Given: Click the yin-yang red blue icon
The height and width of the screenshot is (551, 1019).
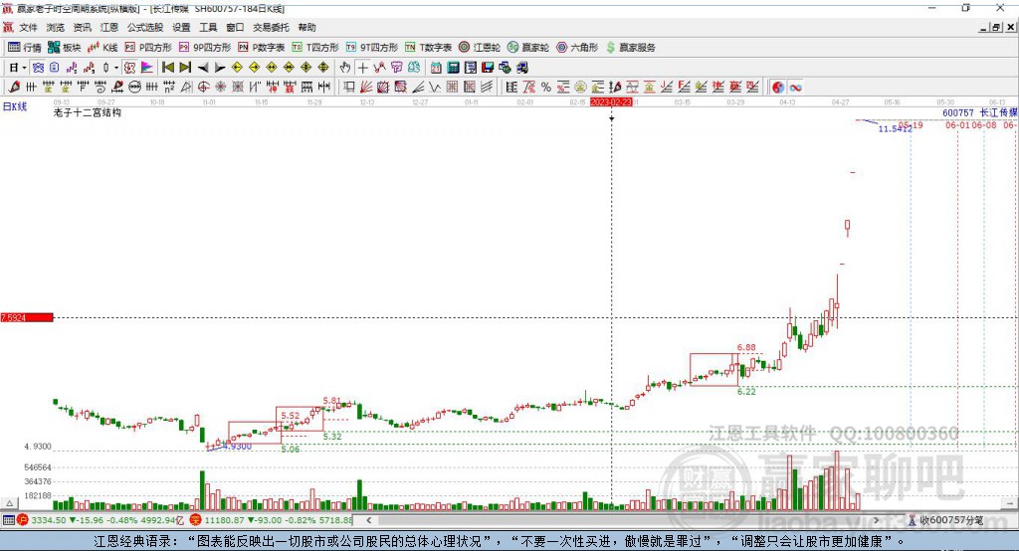Looking at the screenshot, I should pyautogui.click(x=778, y=88).
